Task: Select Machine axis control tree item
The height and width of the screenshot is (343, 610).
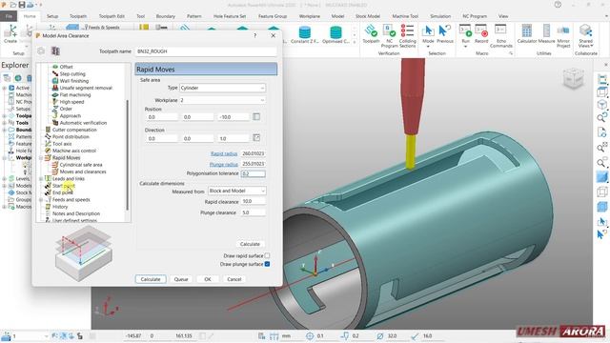Action: coord(74,151)
